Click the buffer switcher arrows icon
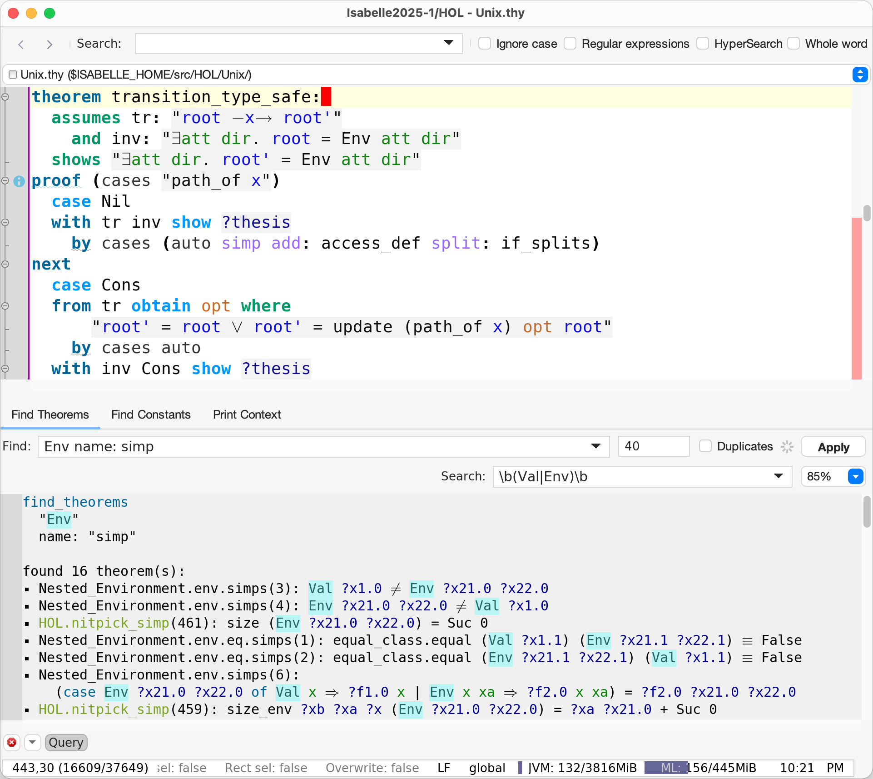The height and width of the screenshot is (779, 873). coord(860,75)
